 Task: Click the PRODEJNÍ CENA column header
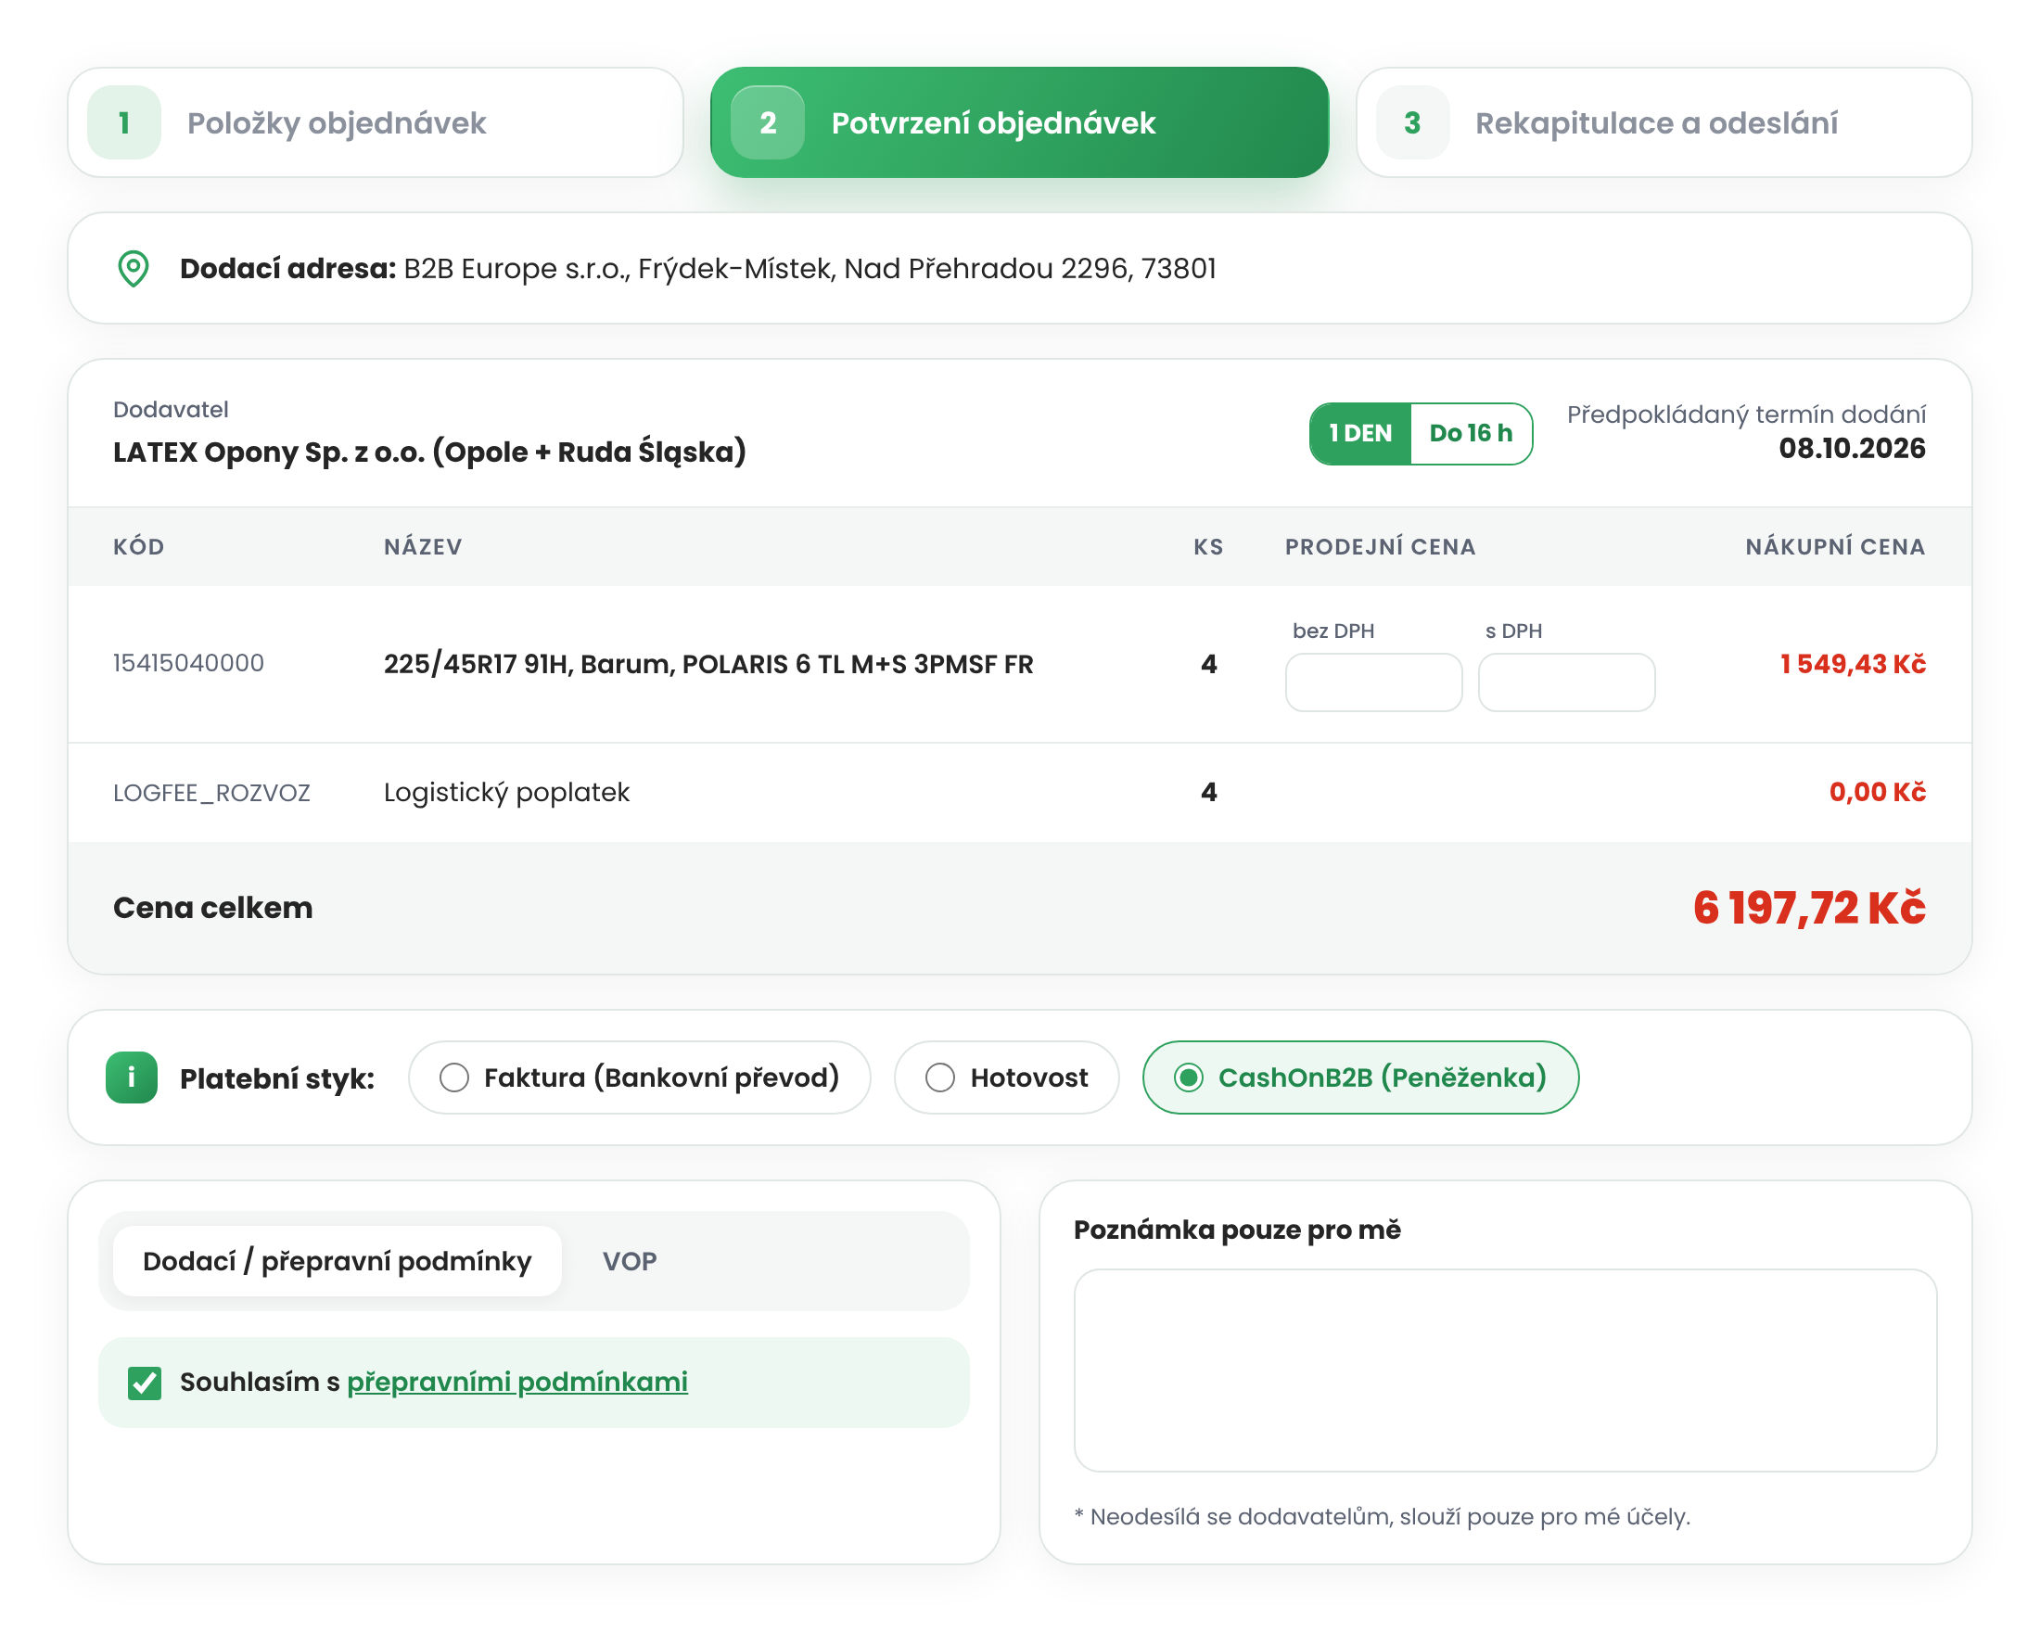click(1380, 547)
